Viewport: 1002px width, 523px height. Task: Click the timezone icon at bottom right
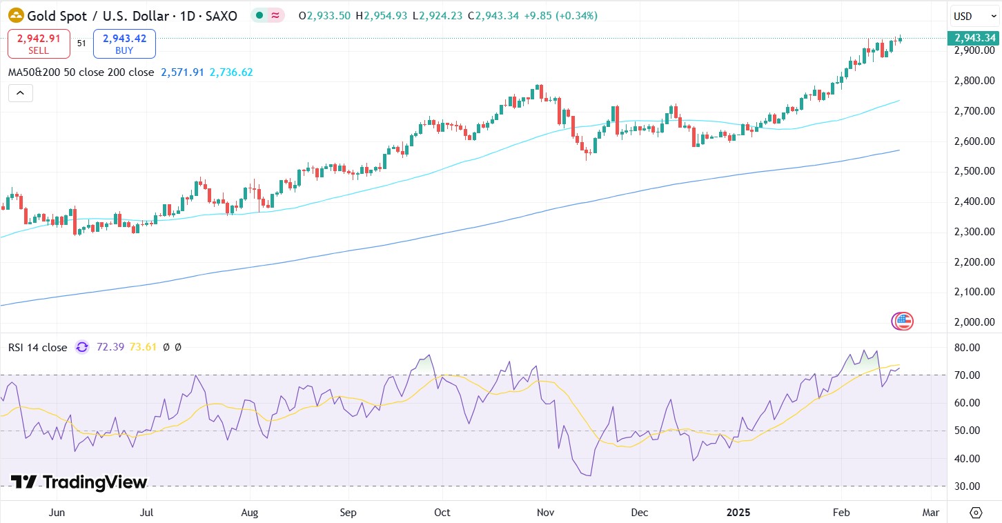click(976, 513)
